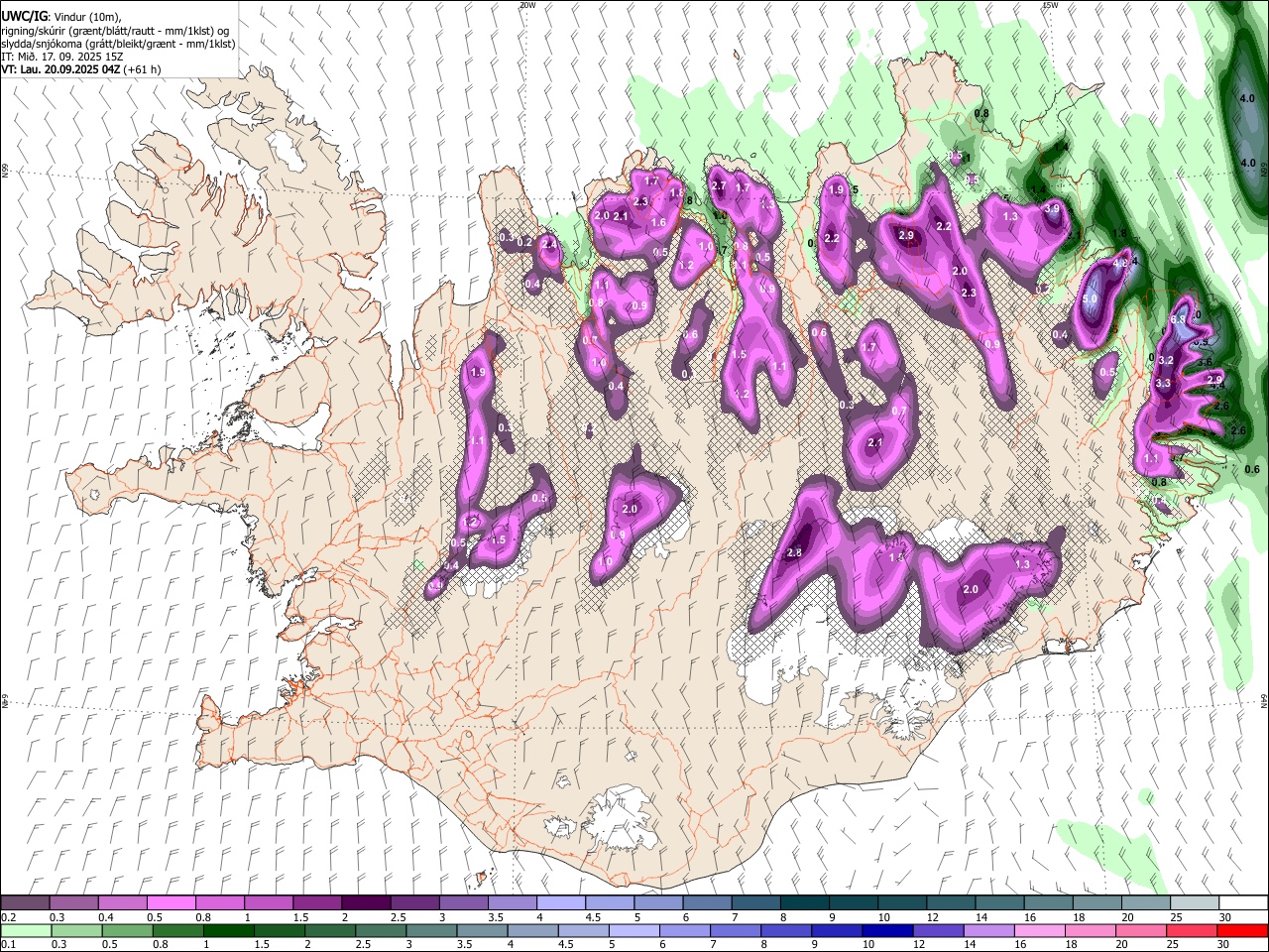Click the palest green 0.1 swatch, lower legend

(x=26, y=931)
